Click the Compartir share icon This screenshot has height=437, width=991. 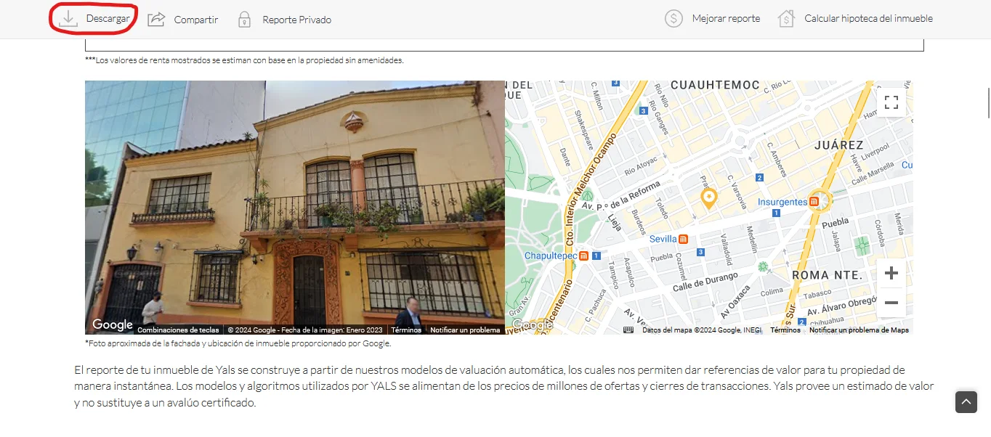coord(156,19)
